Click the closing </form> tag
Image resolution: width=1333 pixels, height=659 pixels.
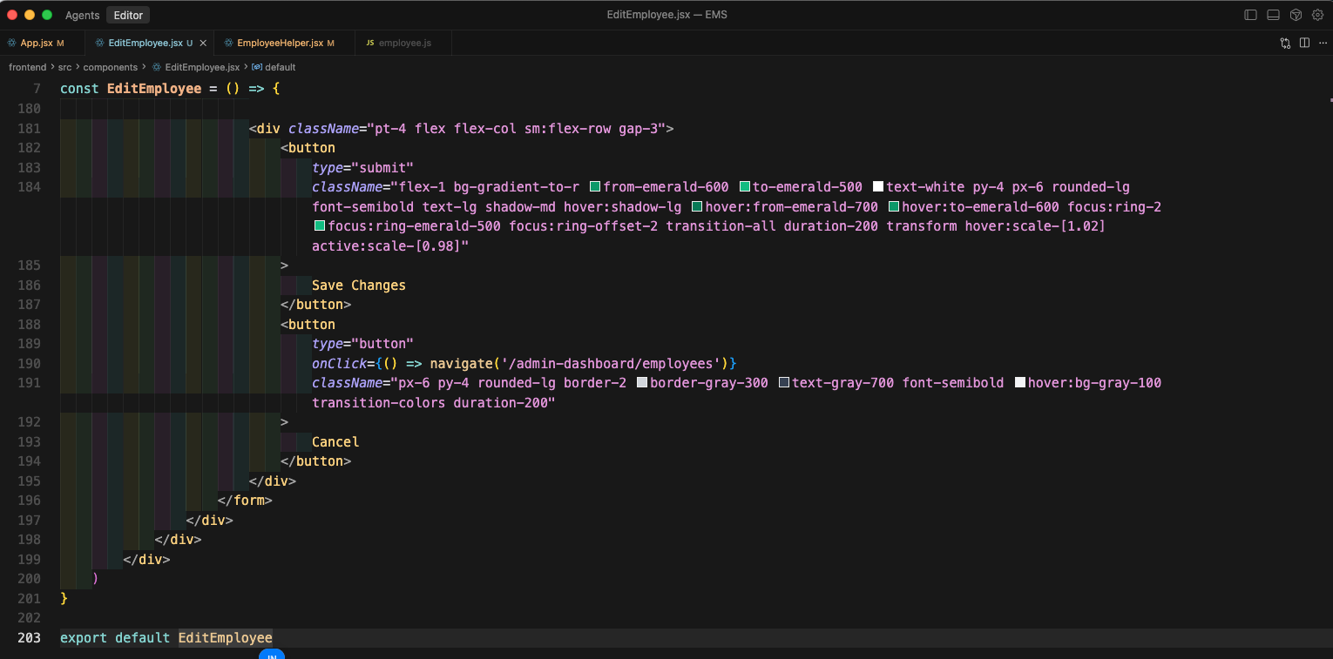pos(245,501)
